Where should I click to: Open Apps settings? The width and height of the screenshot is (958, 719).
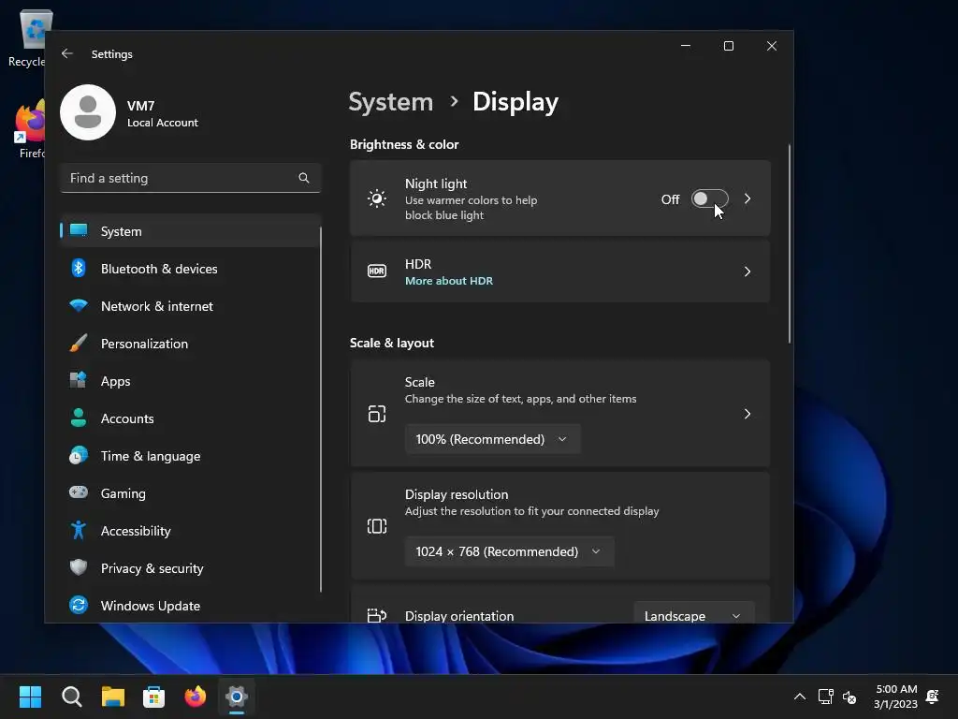pos(190,381)
